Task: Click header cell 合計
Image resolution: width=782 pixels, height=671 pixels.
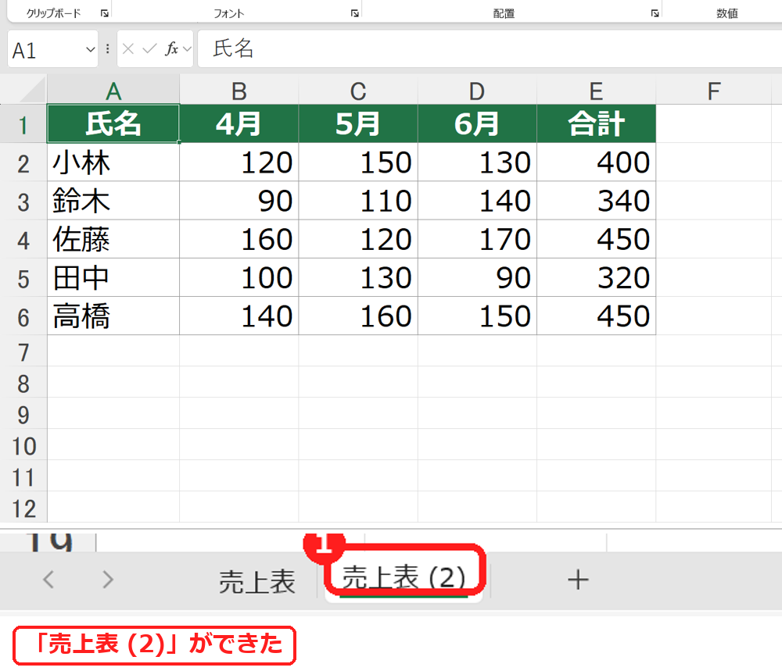Action: pos(597,124)
